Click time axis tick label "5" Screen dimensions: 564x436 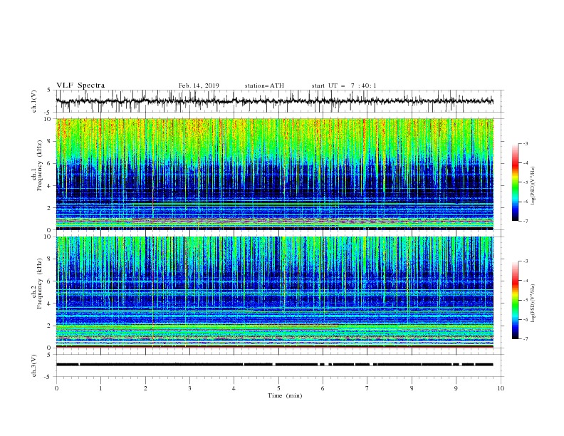(x=278, y=388)
